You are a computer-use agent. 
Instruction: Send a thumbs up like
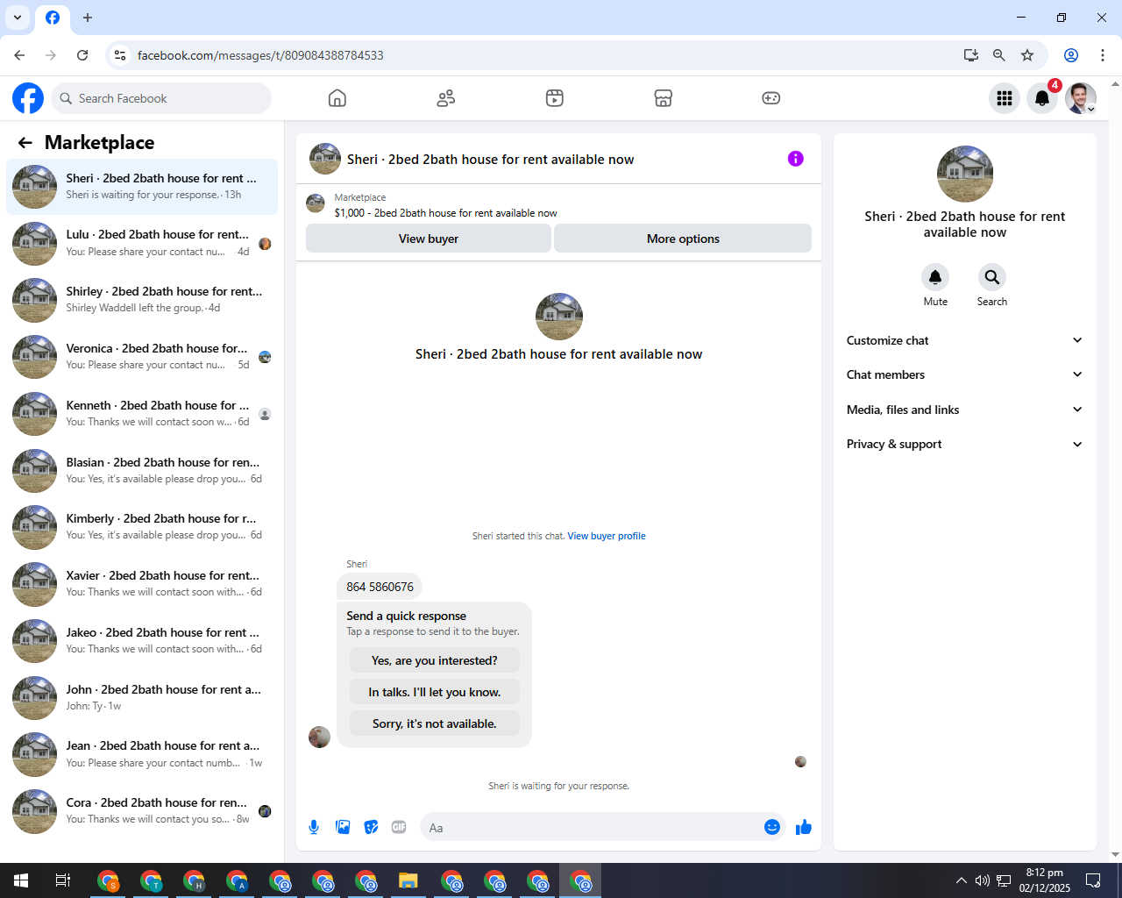pos(804,827)
